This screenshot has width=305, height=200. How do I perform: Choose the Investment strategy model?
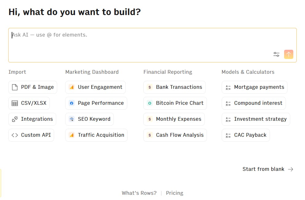(256, 119)
